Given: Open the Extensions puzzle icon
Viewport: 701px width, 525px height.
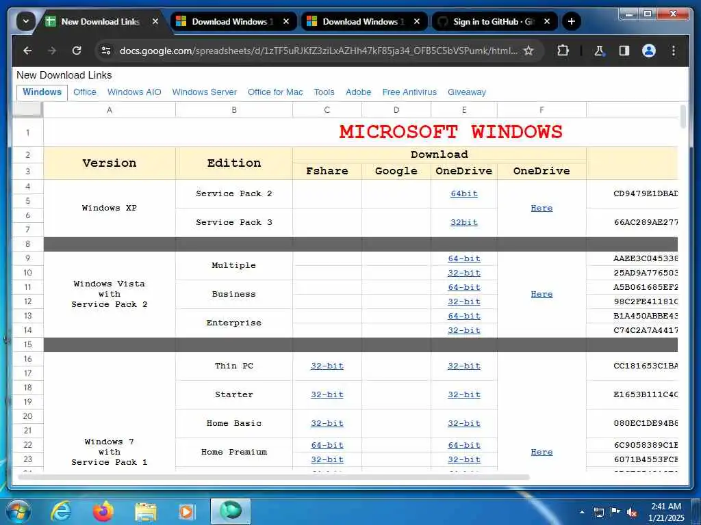Looking at the screenshot, I should 563,51.
